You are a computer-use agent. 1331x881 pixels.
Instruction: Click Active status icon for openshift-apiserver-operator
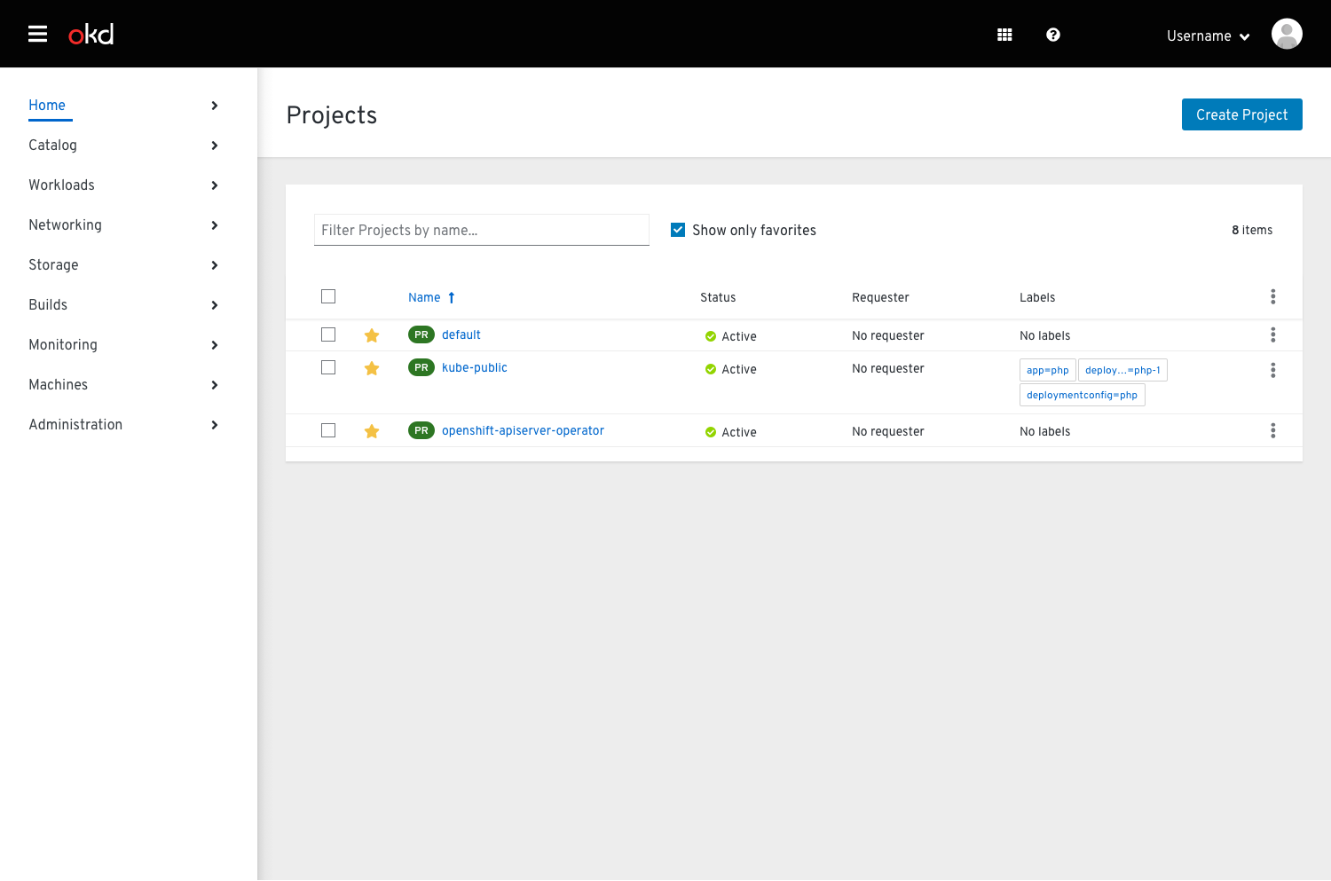pyautogui.click(x=711, y=432)
